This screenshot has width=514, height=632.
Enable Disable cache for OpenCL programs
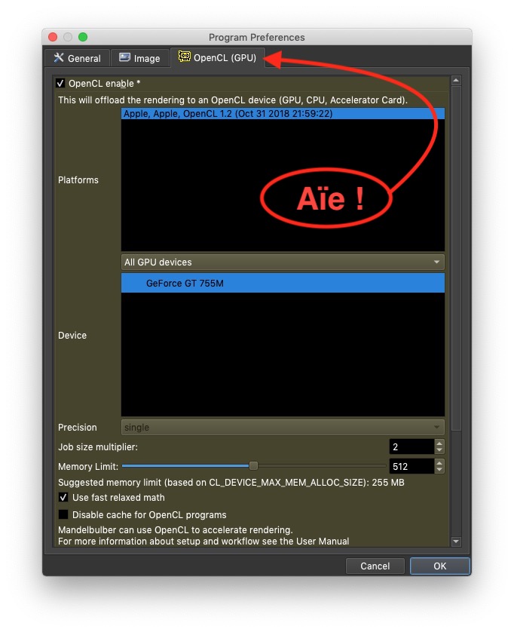pyautogui.click(x=63, y=514)
